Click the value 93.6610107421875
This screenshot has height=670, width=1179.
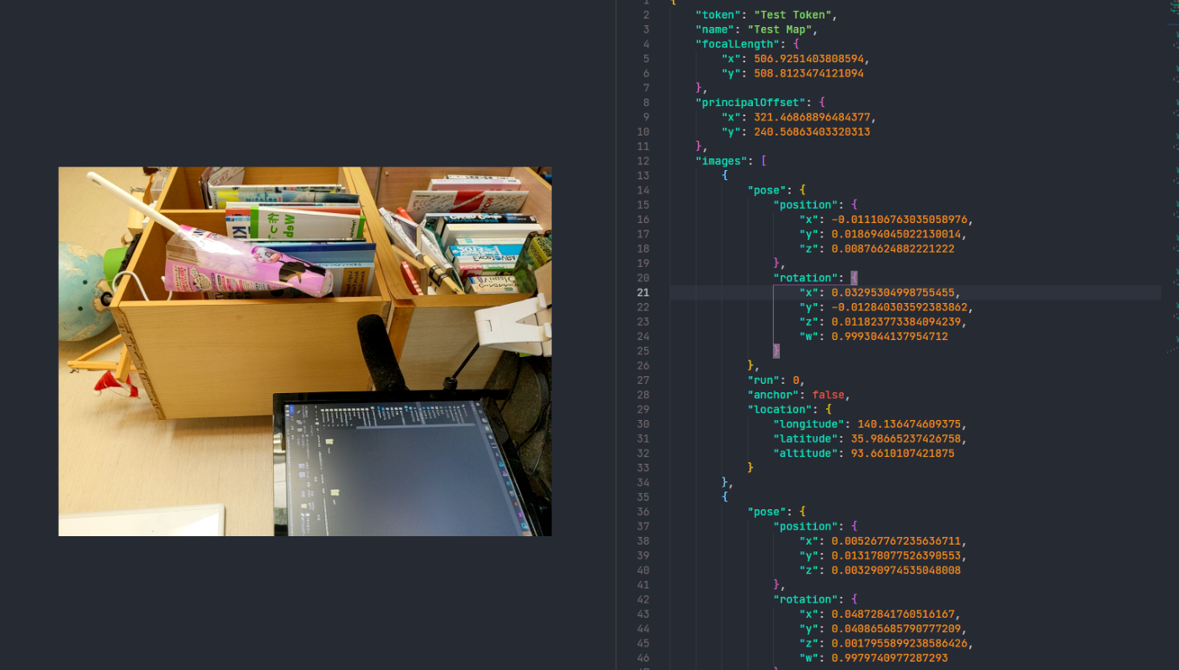903,454
